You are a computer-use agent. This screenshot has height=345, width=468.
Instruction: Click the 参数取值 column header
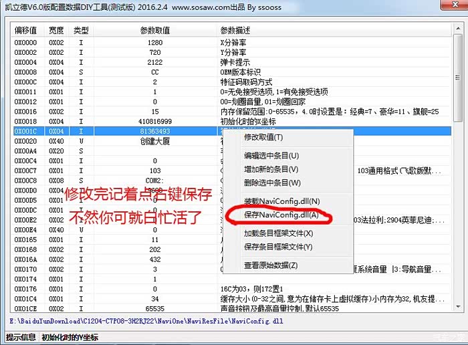pyautogui.click(x=155, y=31)
